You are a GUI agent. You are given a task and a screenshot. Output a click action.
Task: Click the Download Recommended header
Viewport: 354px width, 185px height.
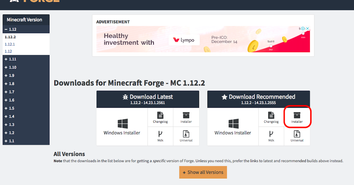point(259,99)
